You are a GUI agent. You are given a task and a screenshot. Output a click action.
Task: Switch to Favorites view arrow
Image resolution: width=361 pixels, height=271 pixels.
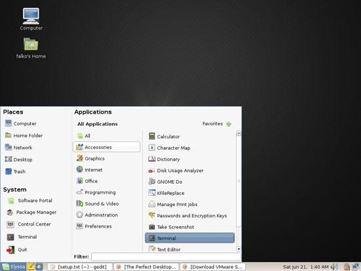pos(228,124)
